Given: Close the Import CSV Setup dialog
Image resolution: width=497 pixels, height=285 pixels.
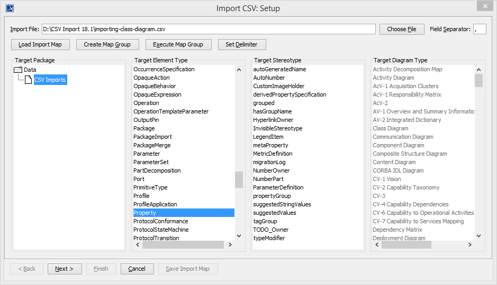Looking at the screenshot, I should [483, 6].
